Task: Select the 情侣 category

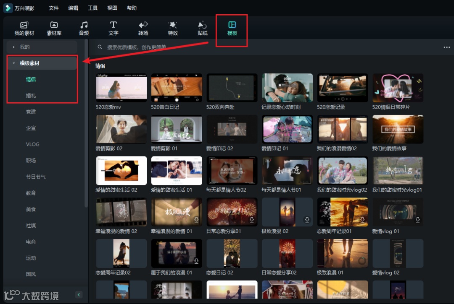Action: [31, 79]
